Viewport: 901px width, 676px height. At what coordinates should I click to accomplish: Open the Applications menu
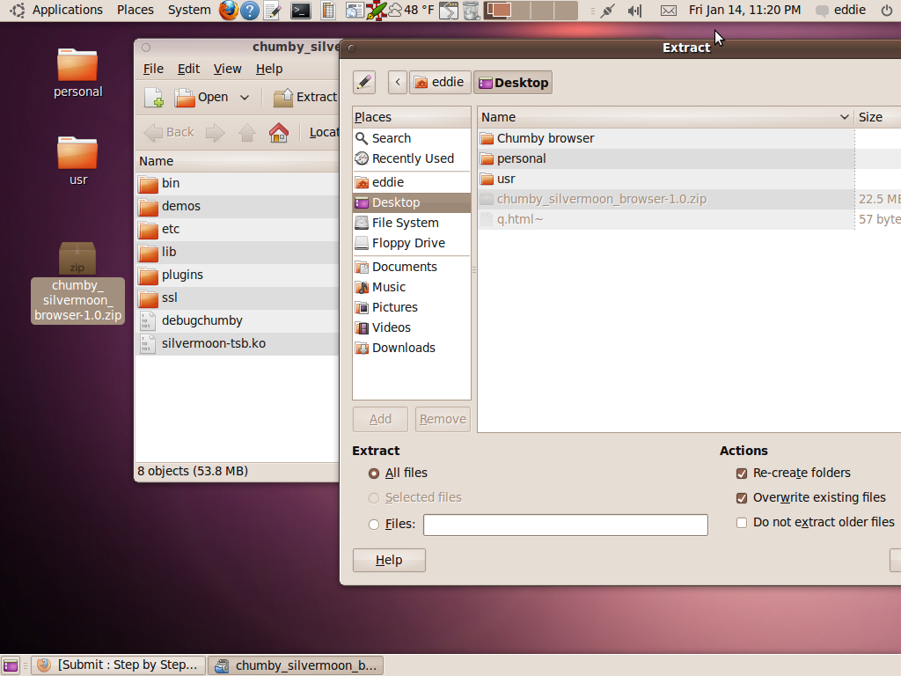pyautogui.click(x=67, y=10)
